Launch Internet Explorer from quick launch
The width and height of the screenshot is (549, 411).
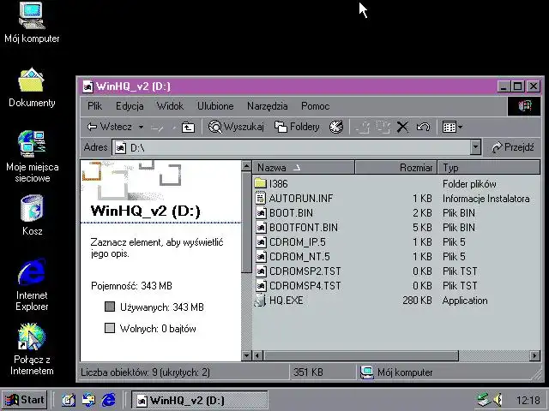(109, 400)
